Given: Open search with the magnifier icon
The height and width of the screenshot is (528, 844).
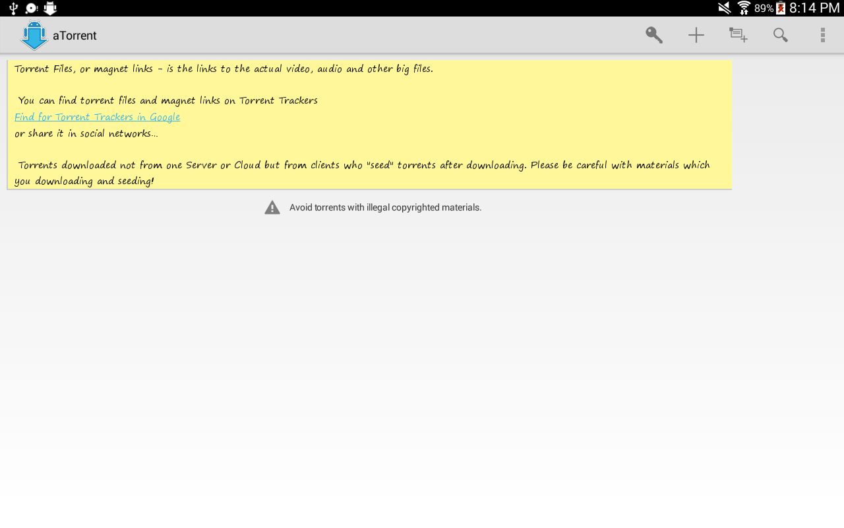Looking at the screenshot, I should point(781,35).
